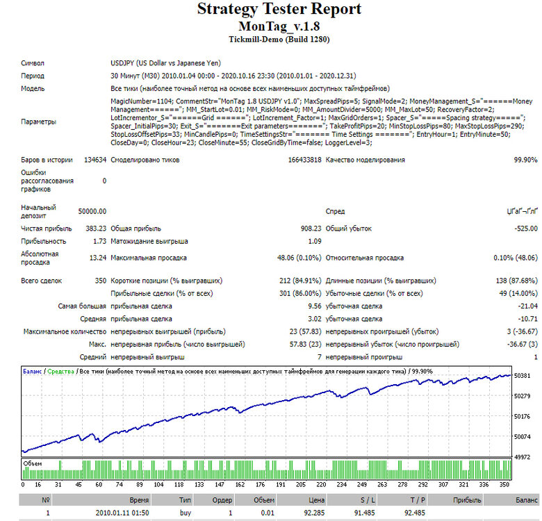
Task: Click the 'Модель' label
Action: pyautogui.click(x=33, y=89)
